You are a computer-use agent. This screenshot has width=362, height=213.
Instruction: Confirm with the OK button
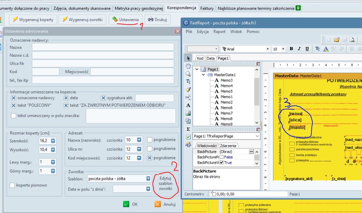[x=130, y=204]
